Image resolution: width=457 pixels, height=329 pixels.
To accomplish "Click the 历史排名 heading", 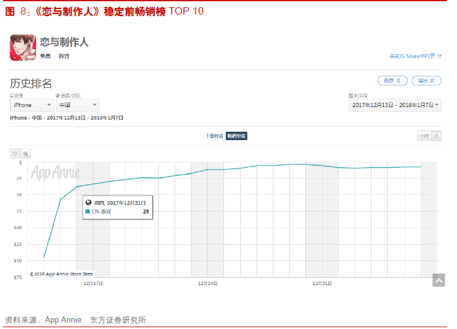I will point(31,84).
